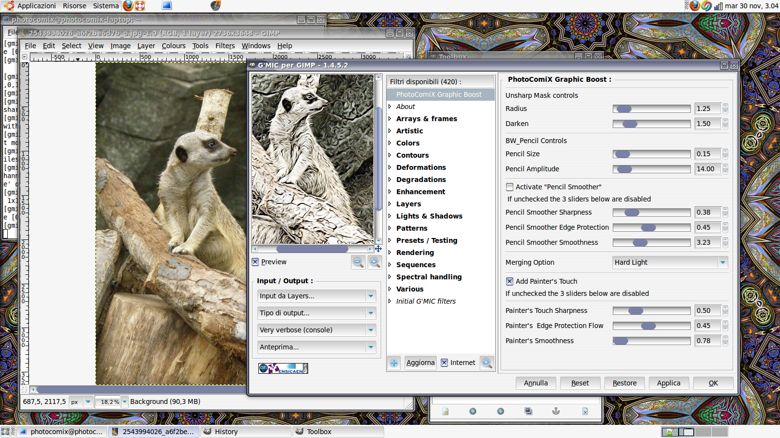This screenshot has width=780, height=438.
Task: Click the magnifier icon beside Internet checkbox
Action: [x=486, y=363]
